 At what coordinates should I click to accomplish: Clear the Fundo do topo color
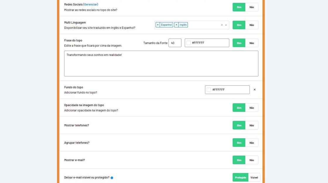(x=254, y=90)
